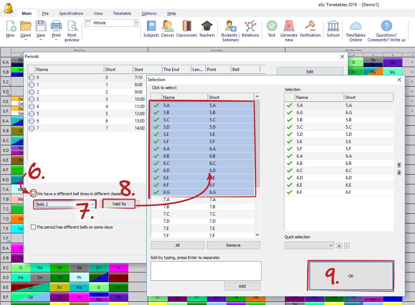Run the Test checkmark icon
Viewport: 415px width, 305px height.
272,26
